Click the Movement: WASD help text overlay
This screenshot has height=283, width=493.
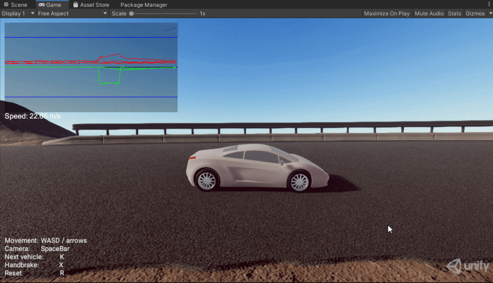tap(45, 240)
